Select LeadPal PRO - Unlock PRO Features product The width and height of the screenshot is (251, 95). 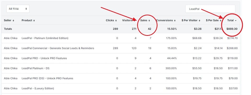[44, 58]
